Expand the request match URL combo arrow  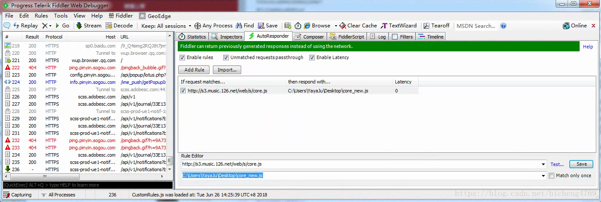click(x=544, y=164)
